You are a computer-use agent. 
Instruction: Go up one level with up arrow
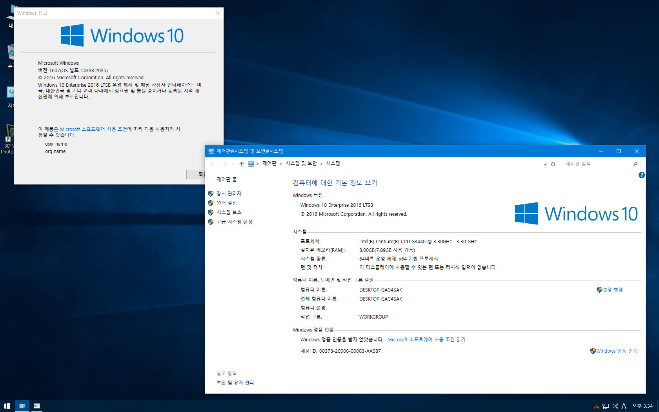pos(242,164)
